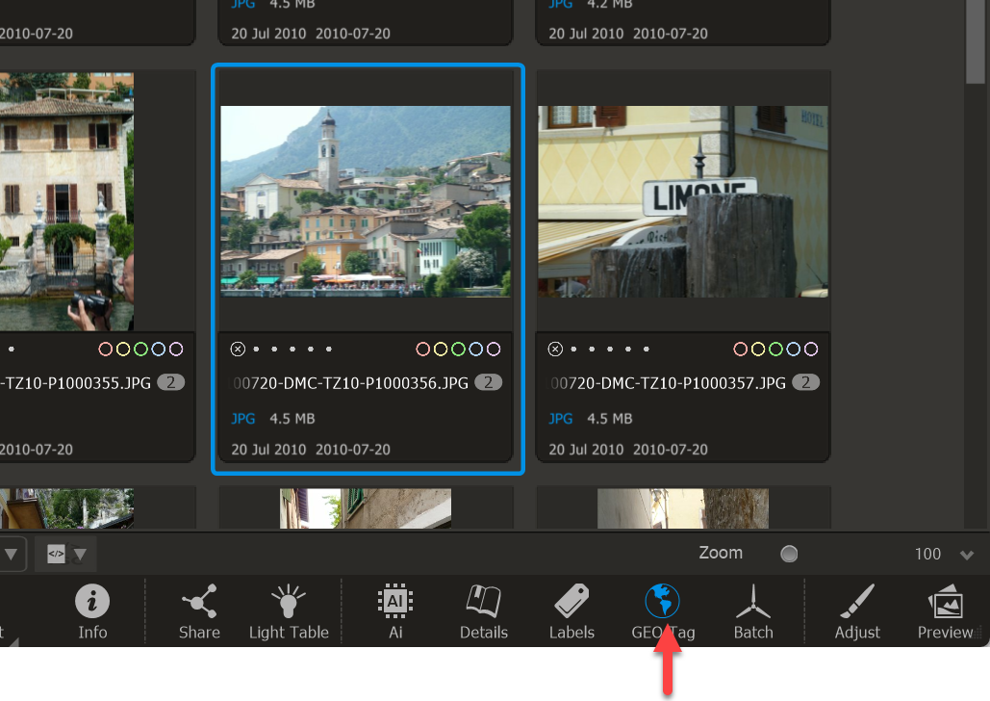The image size is (990, 701).
Task: Set second rating dot on P1000357.JPG
Action: point(592,349)
